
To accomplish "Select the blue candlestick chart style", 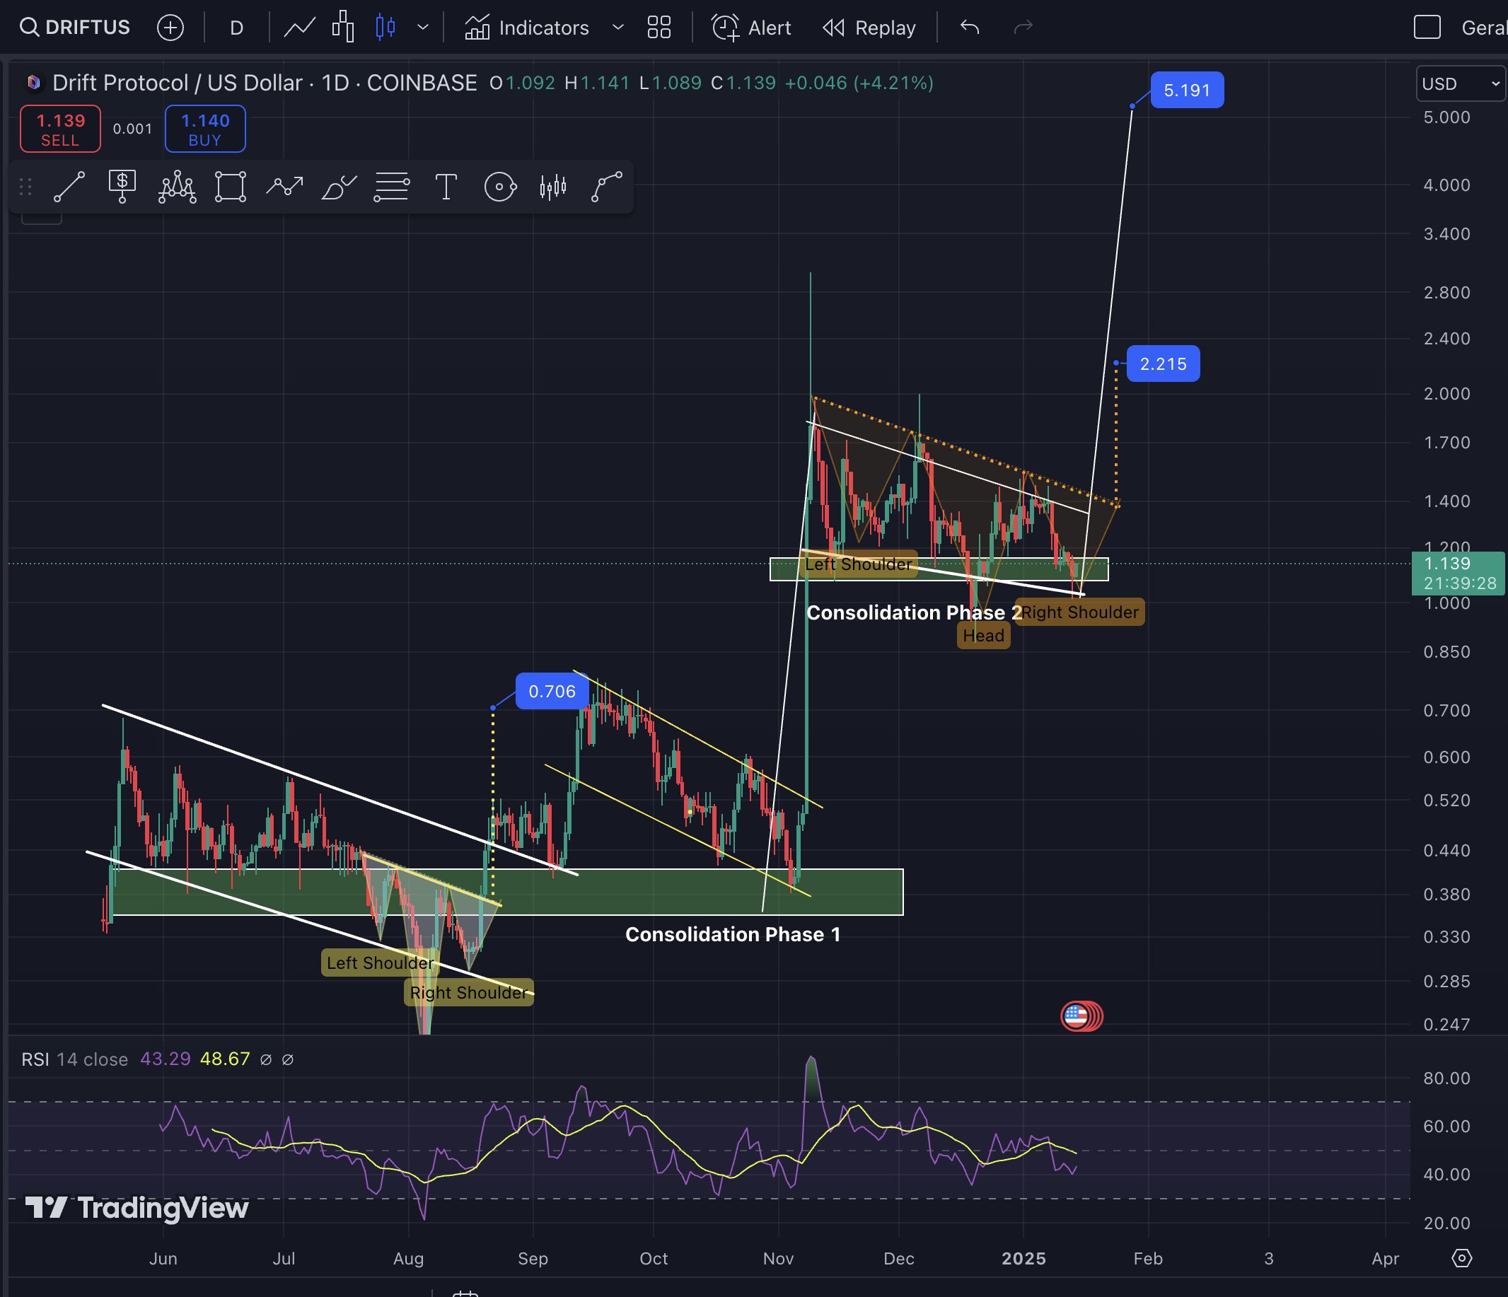I will pos(385,28).
